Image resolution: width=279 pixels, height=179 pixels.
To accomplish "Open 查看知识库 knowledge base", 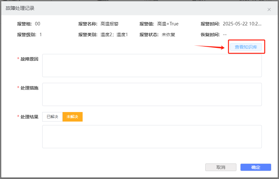I will coord(246,47).
